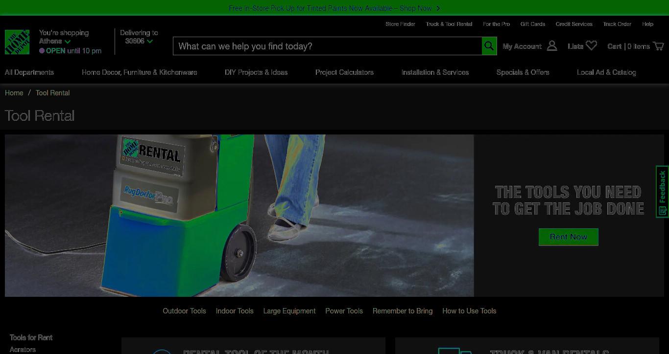Screen dimensions: 669x354
Task: Click the OPEN until 10 pm status
Action: (x=71, y=51)
